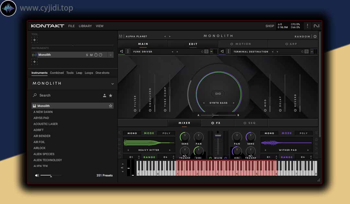Mute layer B speaker icon next to Terminal Destination
The height and width of the screenshot is (204, 350).
(222, 51)
